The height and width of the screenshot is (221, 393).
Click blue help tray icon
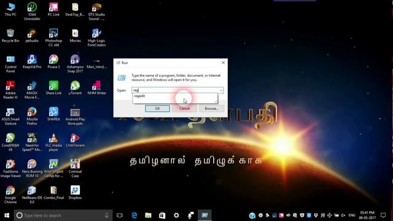[252, 215]
